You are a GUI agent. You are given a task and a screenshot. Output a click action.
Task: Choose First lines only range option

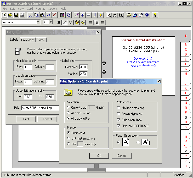69,144
